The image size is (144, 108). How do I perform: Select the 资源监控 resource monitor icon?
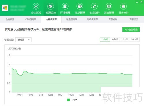click(50, 6)
